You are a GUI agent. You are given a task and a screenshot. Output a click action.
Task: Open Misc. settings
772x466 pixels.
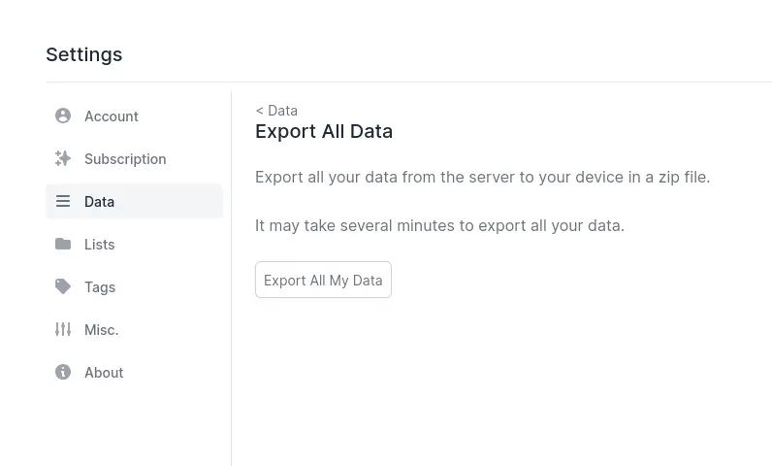134,329
